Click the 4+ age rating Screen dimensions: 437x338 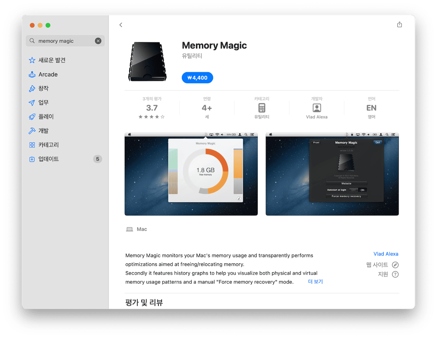(x=207, y=108)
